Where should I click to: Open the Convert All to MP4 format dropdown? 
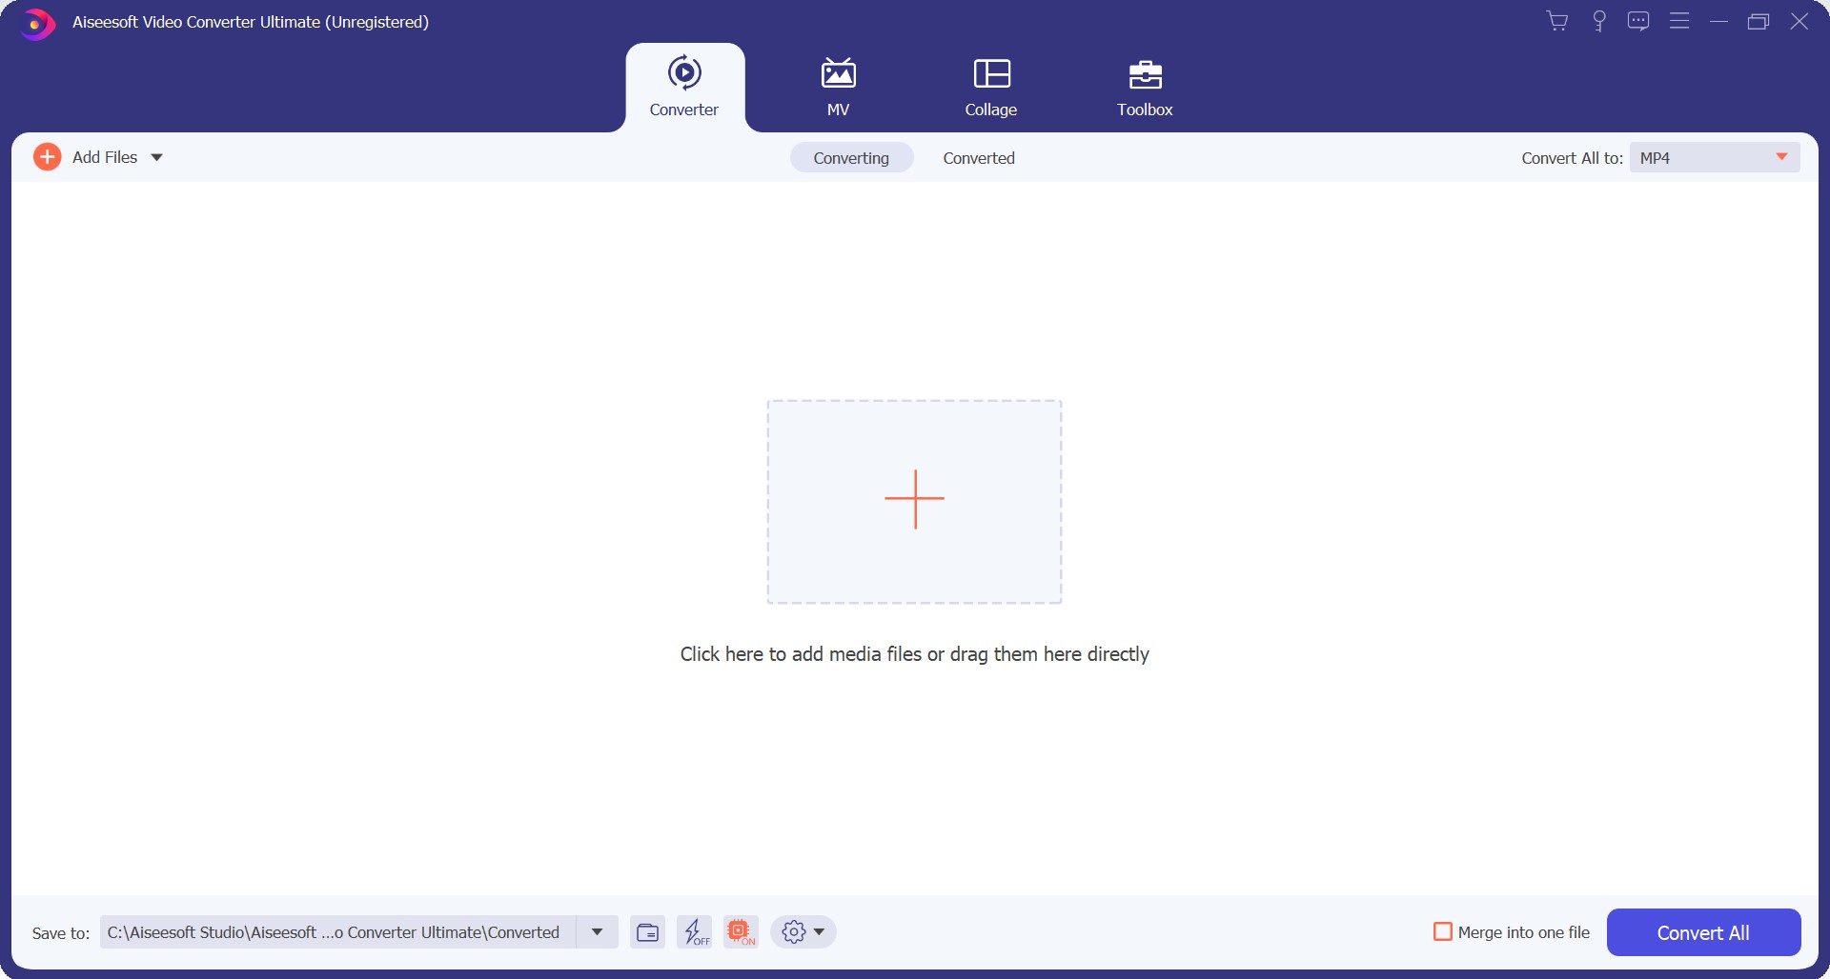coord(1715,157)
